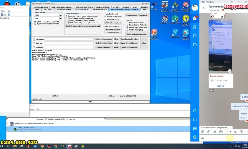The width and height of the screenshot is (248, 149).
Task: Select the UFS storage radio button
Action: coord(45,22)
